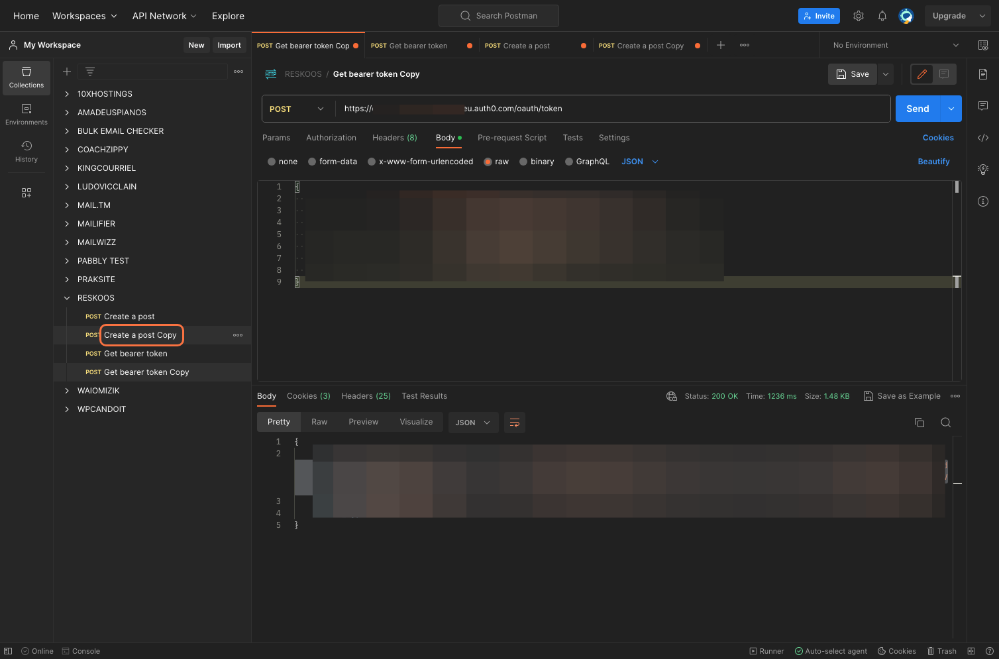The width and height of the screenshot is (999, 659).
Task: Open the Headers (8) request tab
Action: coord(395,138)
